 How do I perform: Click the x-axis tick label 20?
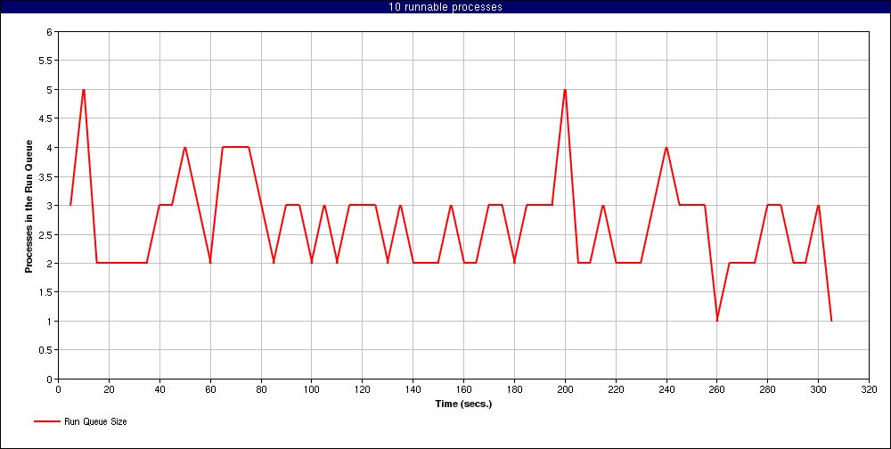109,390
